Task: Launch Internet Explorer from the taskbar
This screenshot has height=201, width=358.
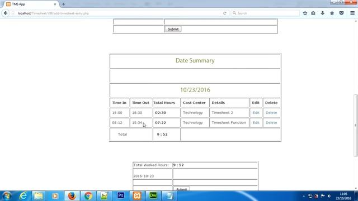Action: [x=23, y=196]
